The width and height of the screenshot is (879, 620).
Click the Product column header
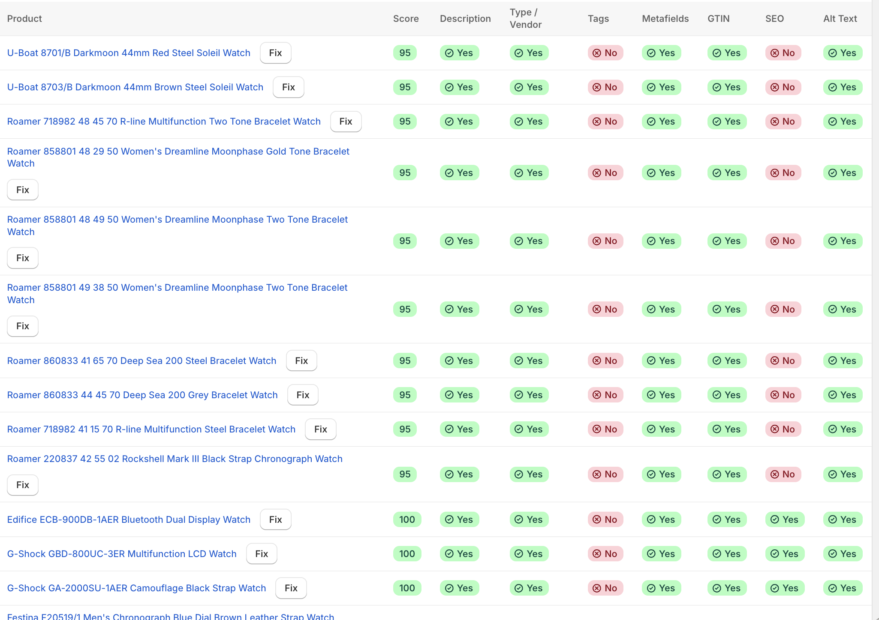tap(24, 18)
